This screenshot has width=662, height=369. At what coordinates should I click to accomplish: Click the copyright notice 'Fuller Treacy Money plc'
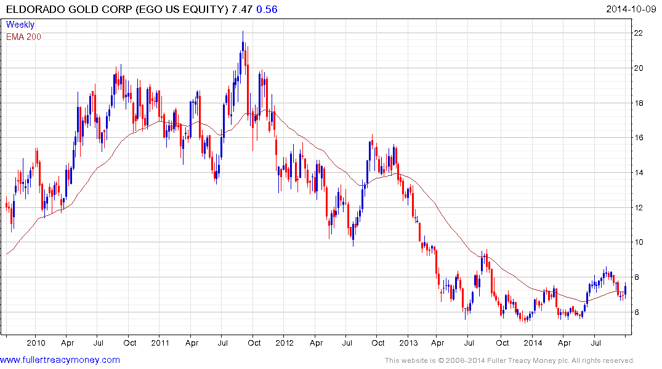coord(527,360)
